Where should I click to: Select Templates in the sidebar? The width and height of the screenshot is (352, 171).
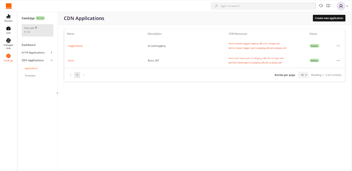tap(30, 76)
